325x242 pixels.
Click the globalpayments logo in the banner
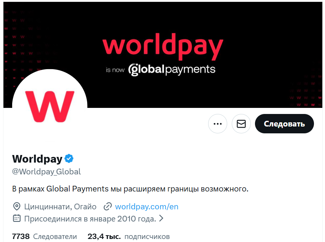pyautogui.click(x=172, y=70)
